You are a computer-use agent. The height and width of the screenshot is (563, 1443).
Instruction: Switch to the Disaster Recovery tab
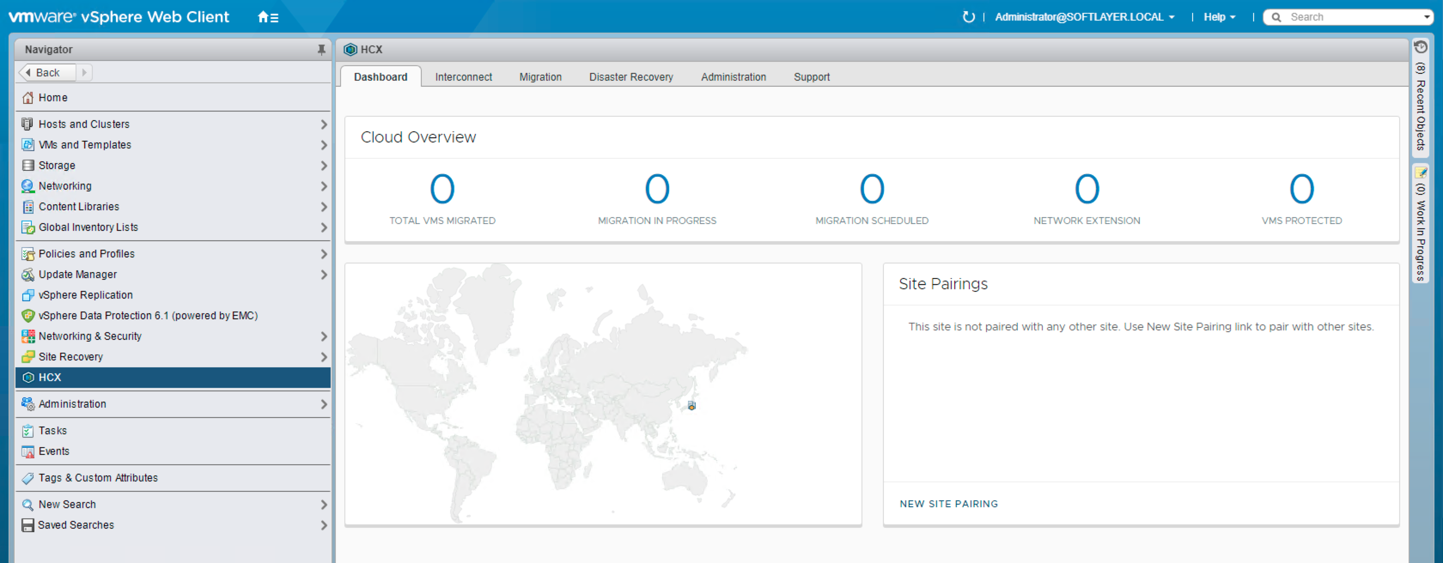(x=631, y=77)
